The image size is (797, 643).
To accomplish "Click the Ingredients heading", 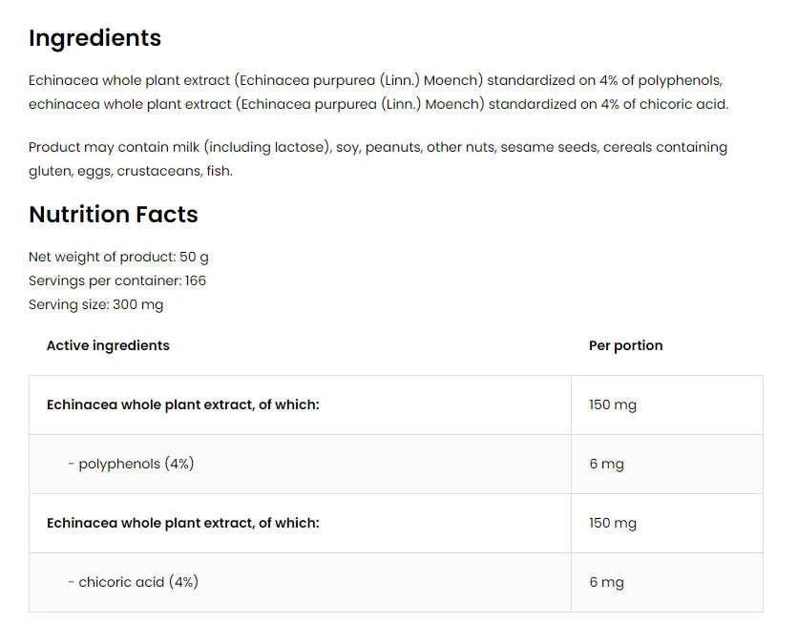I will 94,38.
